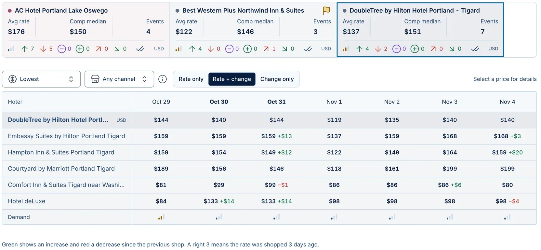
Task: Click demand bars icon in AC Hotel card
Action: [11, 49]
